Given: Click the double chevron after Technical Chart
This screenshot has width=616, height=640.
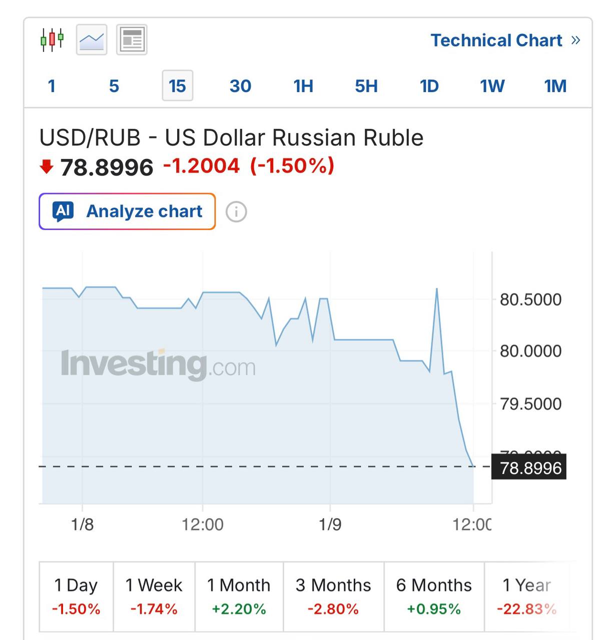Looking at the screenshot, I should coord(575,40).
